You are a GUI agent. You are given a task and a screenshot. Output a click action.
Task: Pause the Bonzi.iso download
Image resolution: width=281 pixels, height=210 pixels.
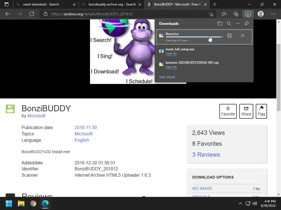[229, 36]
